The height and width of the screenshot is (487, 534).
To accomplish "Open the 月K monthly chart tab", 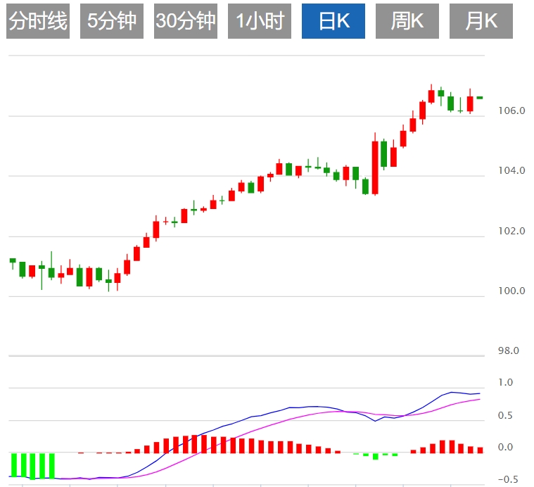I will [481, 21].
